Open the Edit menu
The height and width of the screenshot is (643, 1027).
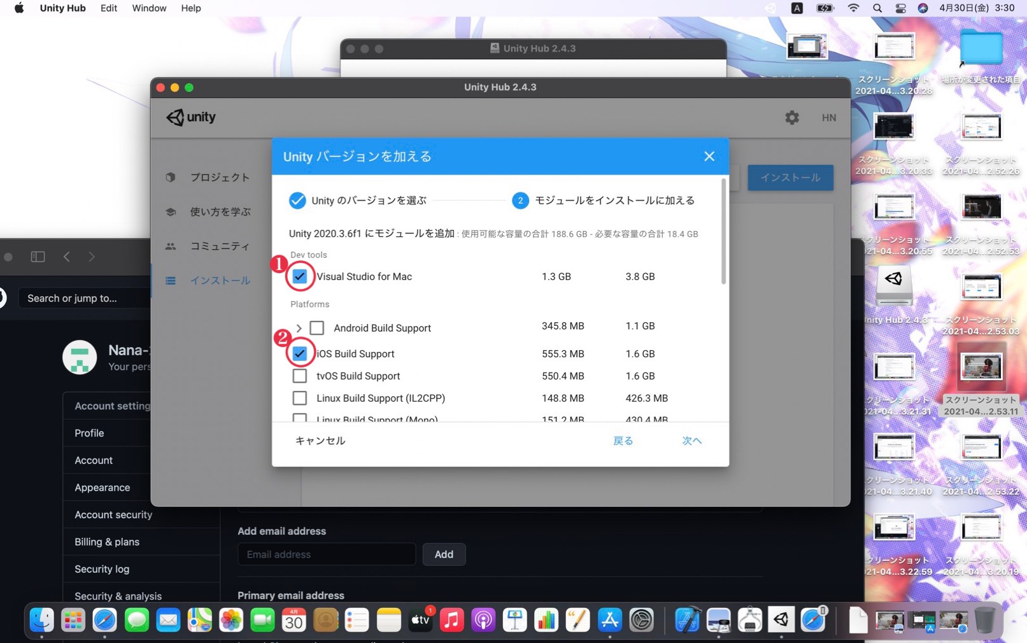click(x=109, y=8)
